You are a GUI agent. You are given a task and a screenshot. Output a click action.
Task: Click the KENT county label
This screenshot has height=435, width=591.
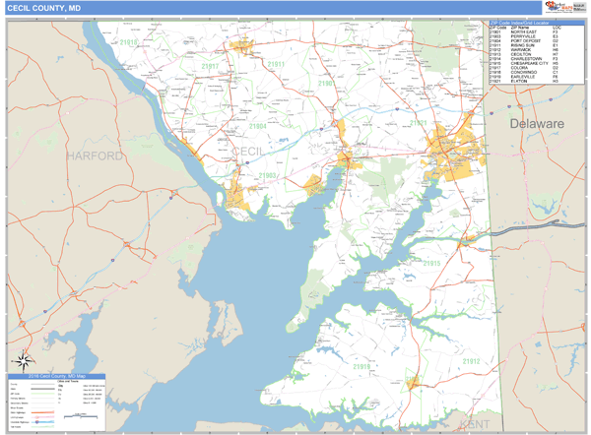475,424
